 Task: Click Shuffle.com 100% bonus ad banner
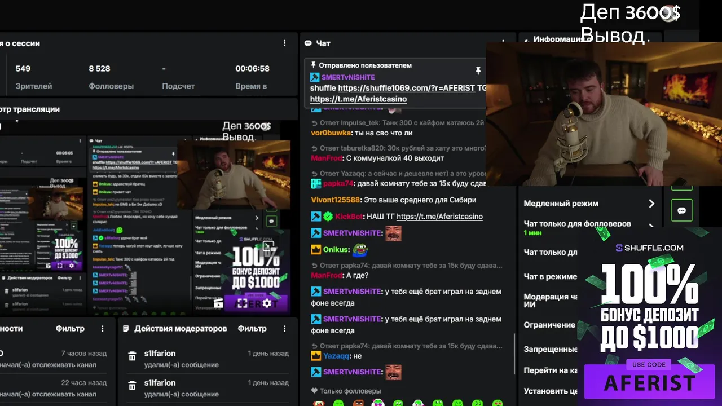(x=649, y=317)
